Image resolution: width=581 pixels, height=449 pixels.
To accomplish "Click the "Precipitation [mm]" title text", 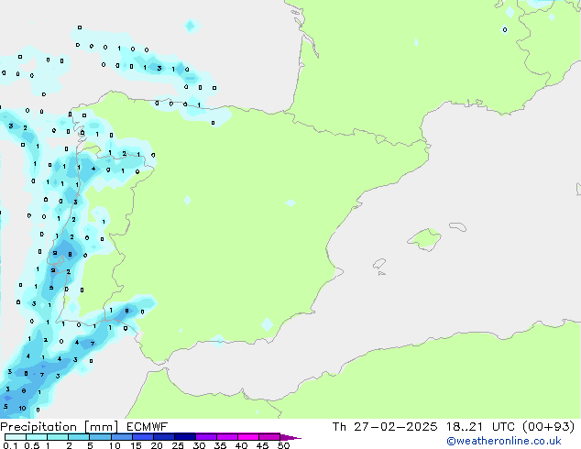I will (x=59, y=427).
